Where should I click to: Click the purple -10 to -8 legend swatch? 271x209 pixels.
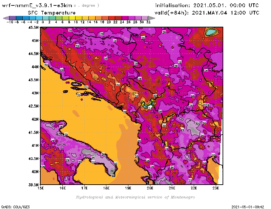(x=13, y=18)
